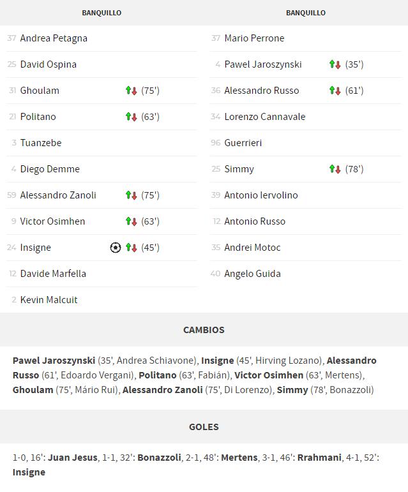The height and width of the screenshot is (492, 408).
Task: Click Alessandro Zanoli's substitution arrows icon
Action: (x=131, y=195)
